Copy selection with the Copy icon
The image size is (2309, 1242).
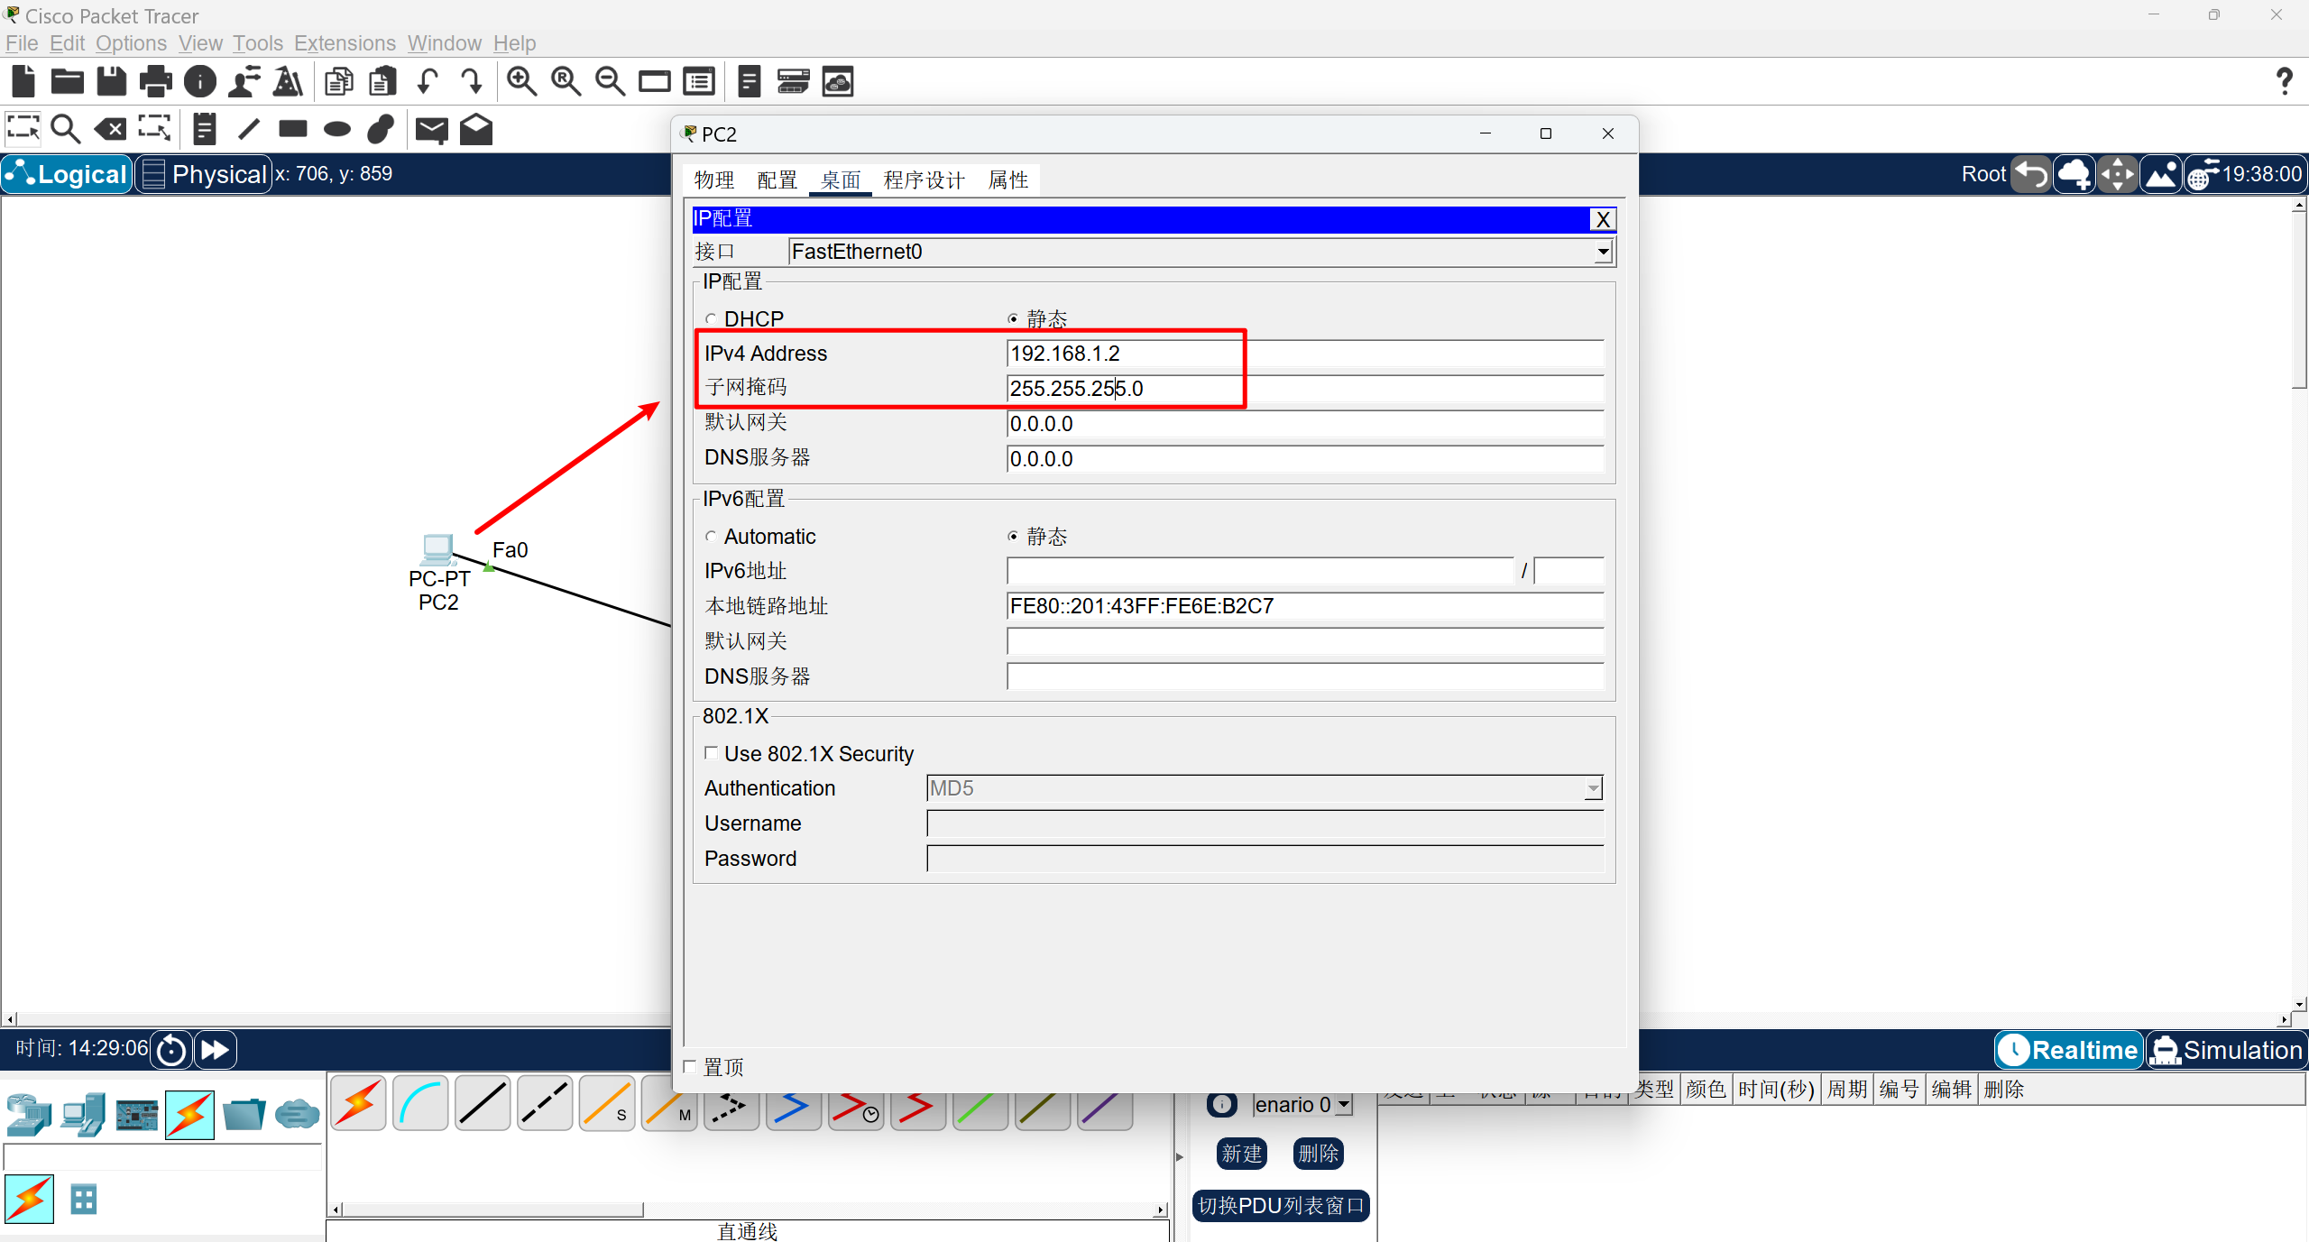coord(338,82)
